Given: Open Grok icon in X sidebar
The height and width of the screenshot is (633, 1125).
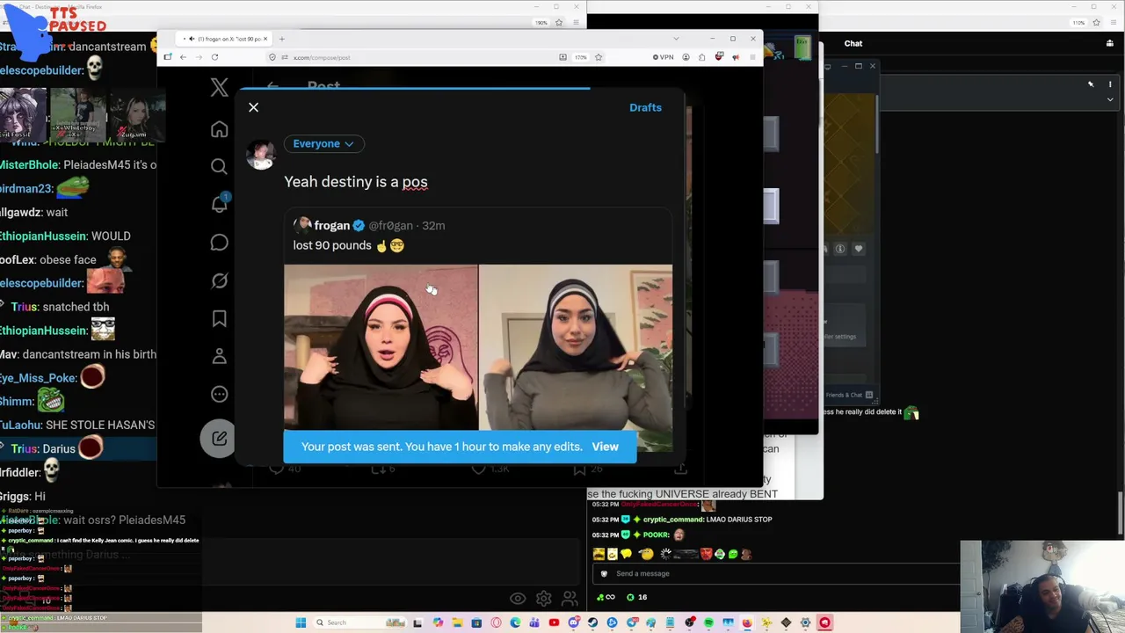Looking at the screenshot, I should pyautogui.click(x=219, y=280).
